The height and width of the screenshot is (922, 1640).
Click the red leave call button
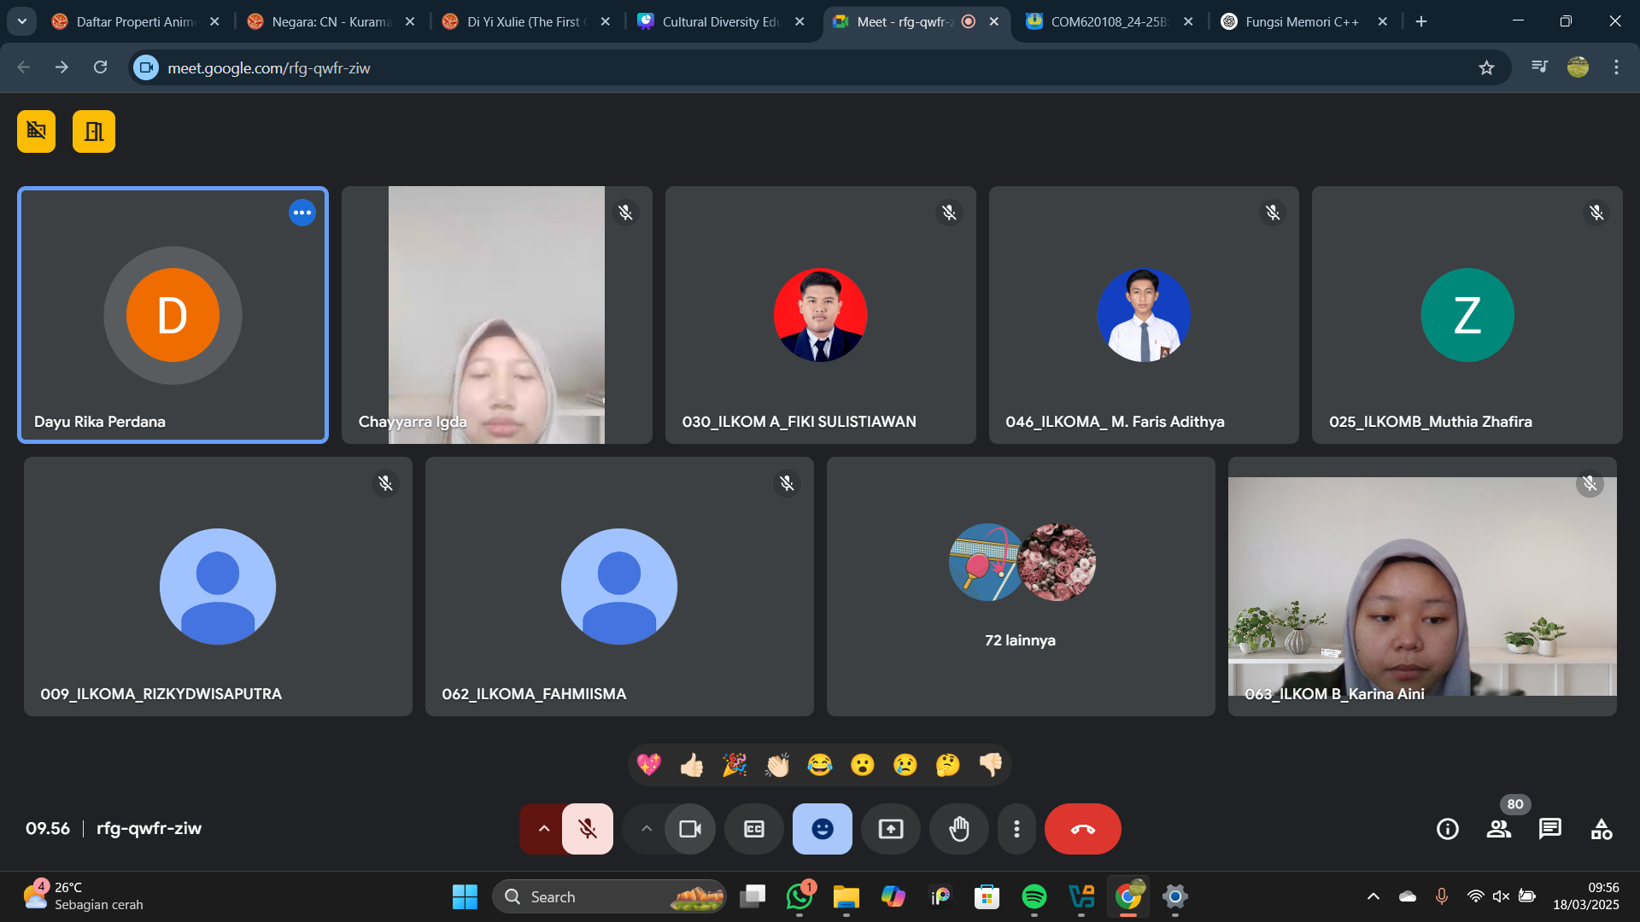[x=1082, y=829]
